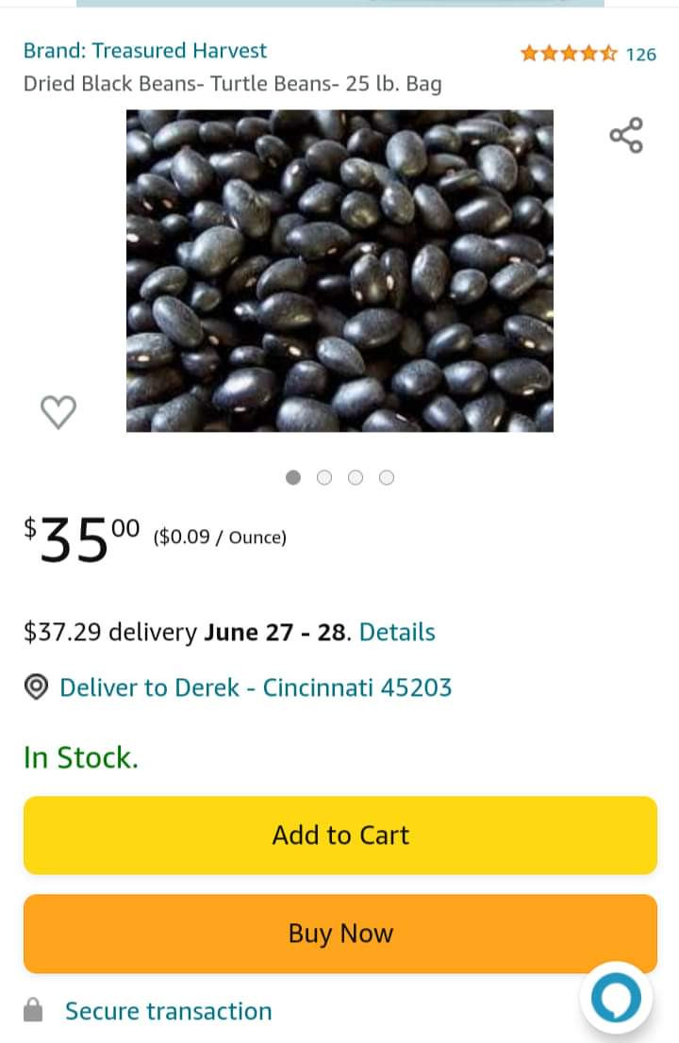Viewport: 679px width, 1043px height.
Task: Select the first image carousel dot
Action: pos(293,477)
